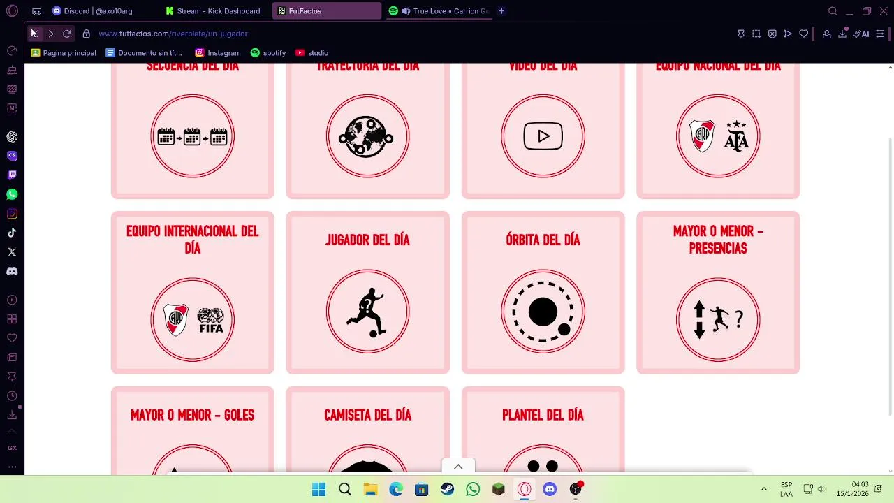
Task: Open the Trayectoria del Día globe card
Action: (367, 130)
